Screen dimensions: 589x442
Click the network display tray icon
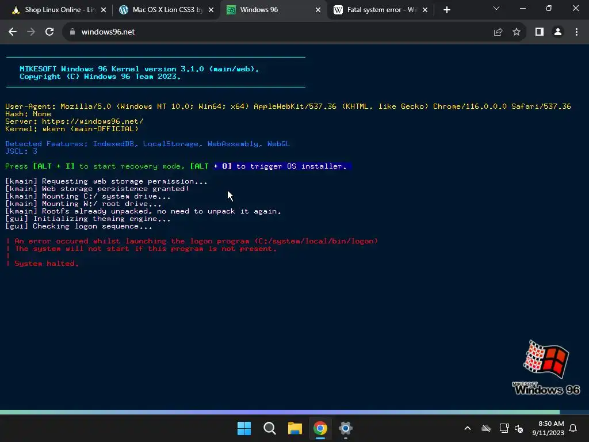(x=504, y=428)
